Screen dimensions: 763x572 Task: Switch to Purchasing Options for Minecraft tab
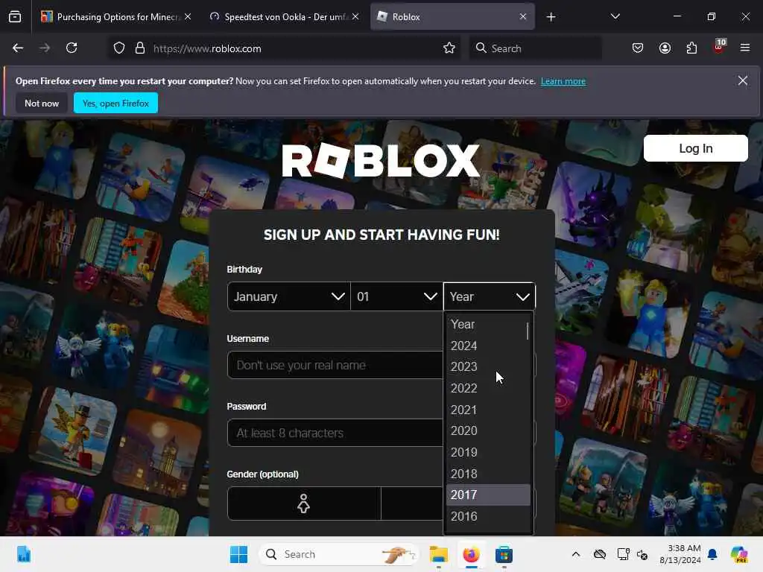coord(117,17)
